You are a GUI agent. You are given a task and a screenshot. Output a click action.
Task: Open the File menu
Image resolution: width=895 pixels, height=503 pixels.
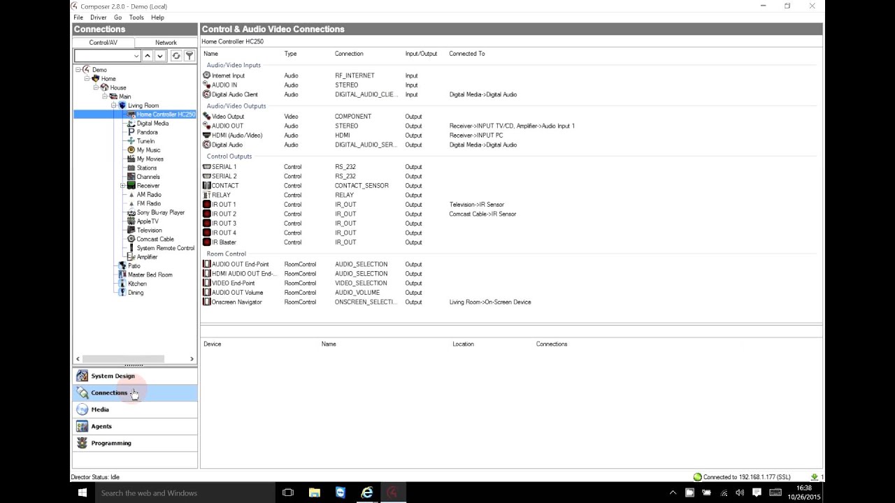(78, 17)
